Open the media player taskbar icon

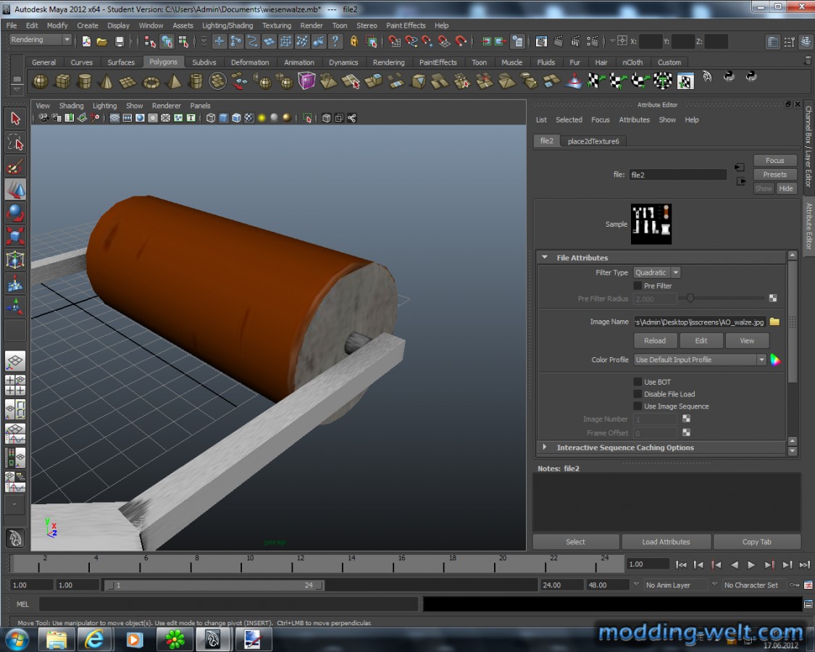click(x=135, y=640)
